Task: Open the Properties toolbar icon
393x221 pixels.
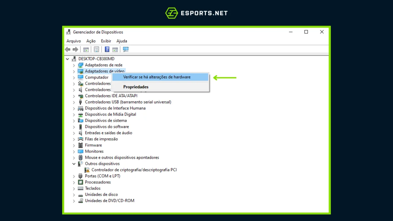Action: click(x=96, y=49)
